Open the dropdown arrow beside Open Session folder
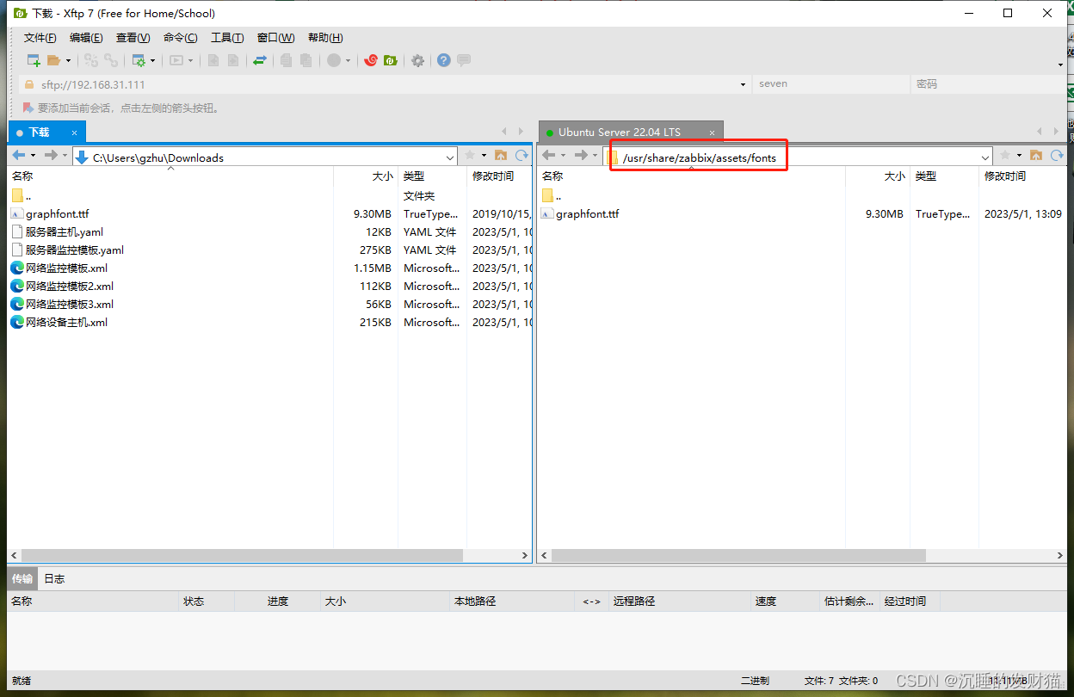Viewport: 1074px width, 697px height. pyautogui.click(x=67, y=60)
